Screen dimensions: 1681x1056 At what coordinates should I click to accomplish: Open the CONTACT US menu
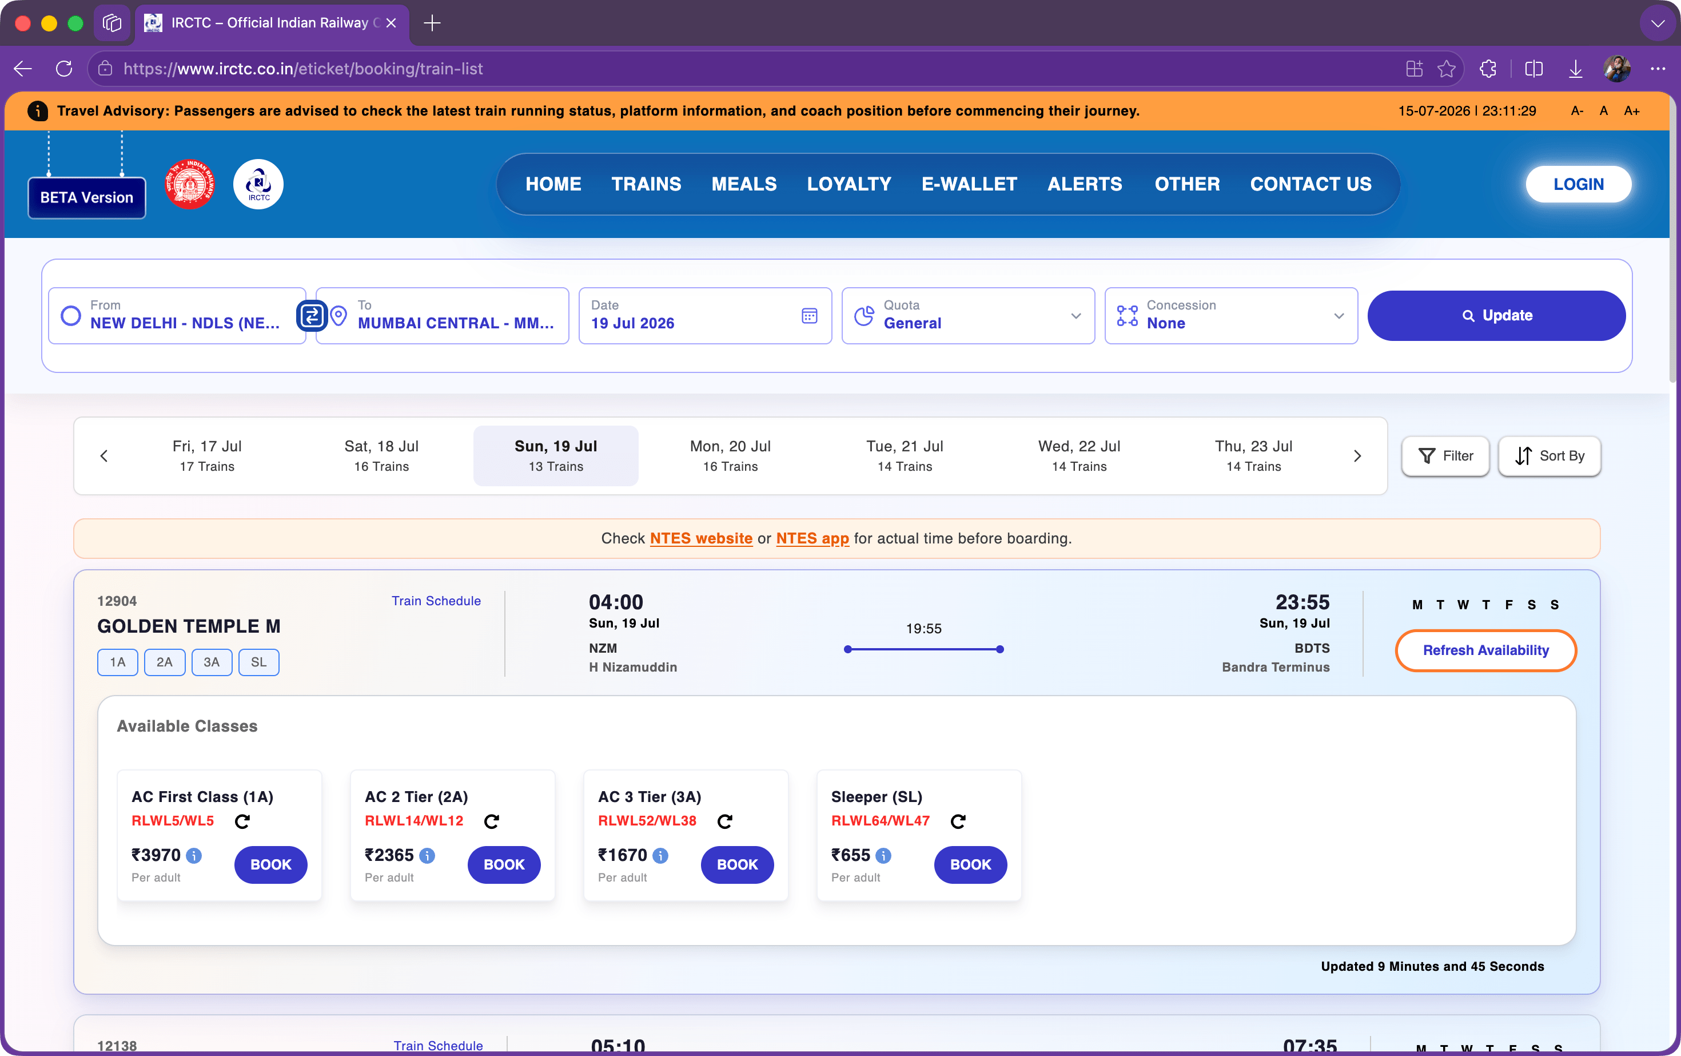1311,184
